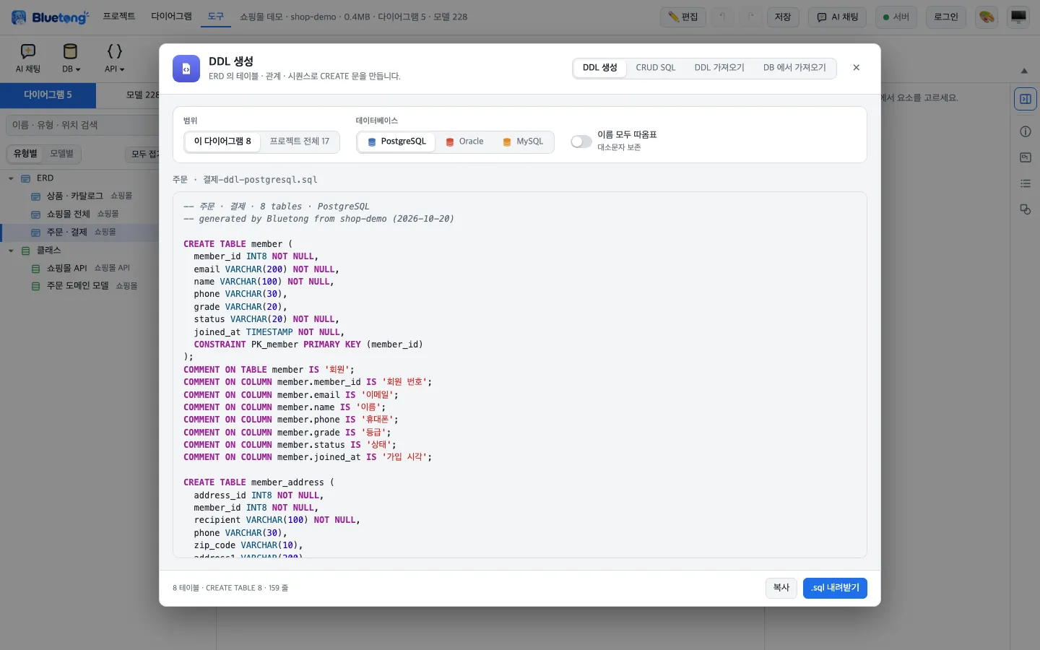Toggle the right side panel icon
The height and width of the screenshot is (650, 1040).
1025,99
